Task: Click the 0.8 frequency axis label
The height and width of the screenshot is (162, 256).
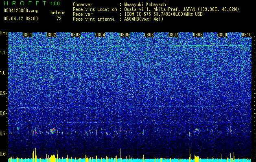Action: 3,113
